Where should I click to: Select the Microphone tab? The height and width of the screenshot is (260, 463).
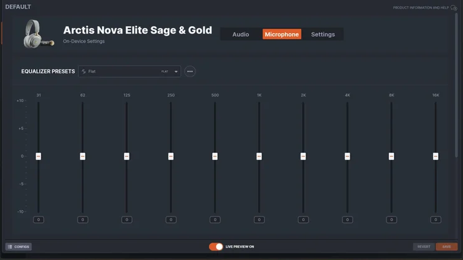(282, 35)
